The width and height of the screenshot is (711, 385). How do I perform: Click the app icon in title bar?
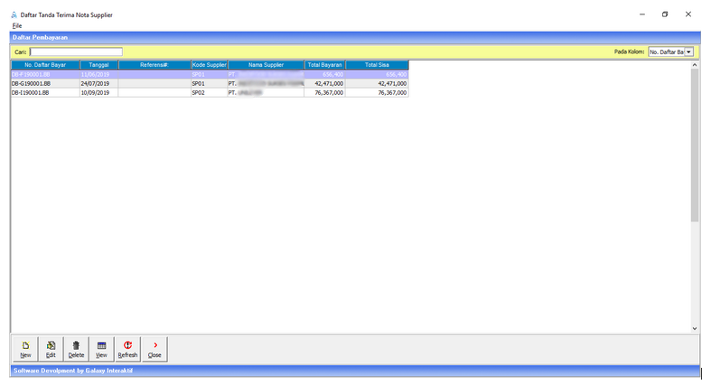pyautogui.click(x=13, y=15)
